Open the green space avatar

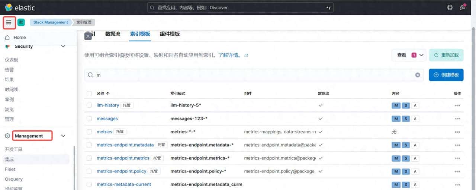(21, 22)
